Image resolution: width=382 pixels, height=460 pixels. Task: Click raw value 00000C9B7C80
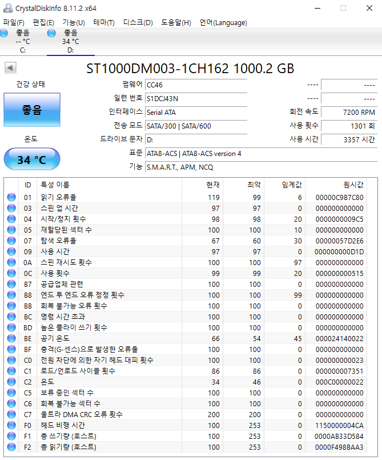point(340,198)
